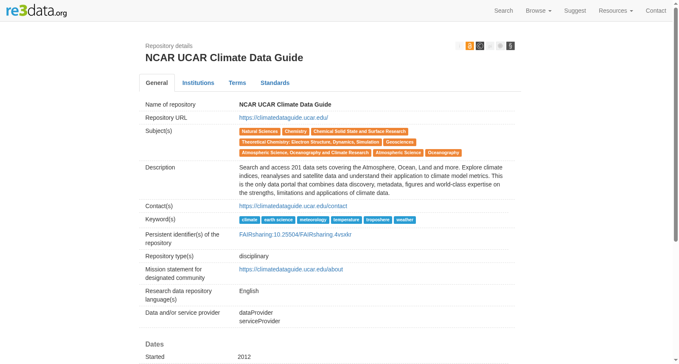679x364 pixels.
Task: Click the orange open access lock icon
Action: pyautogui.click(x=470, y=46)
